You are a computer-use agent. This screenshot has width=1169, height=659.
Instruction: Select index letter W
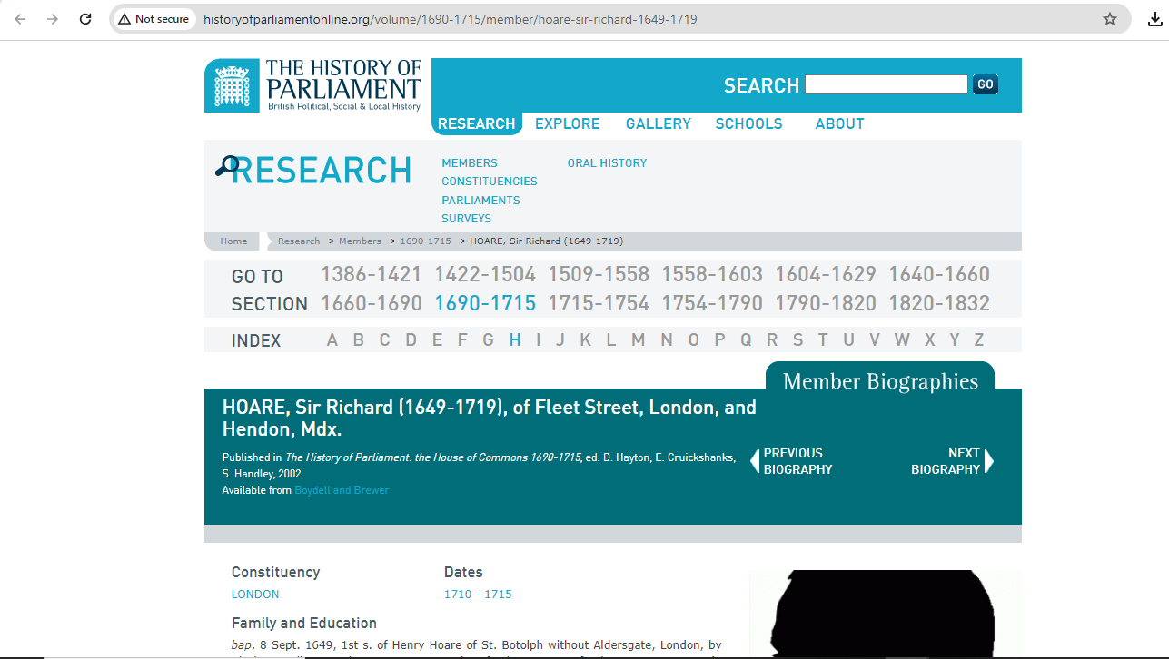point(902,340)
